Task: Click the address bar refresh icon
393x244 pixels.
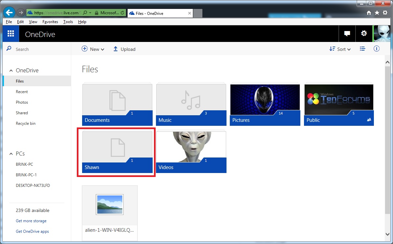Action: point(122,13)
